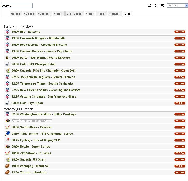Click the 22:24:50 clock display
The height and width of the screenshot is (181, 188).
coord(156,6)
